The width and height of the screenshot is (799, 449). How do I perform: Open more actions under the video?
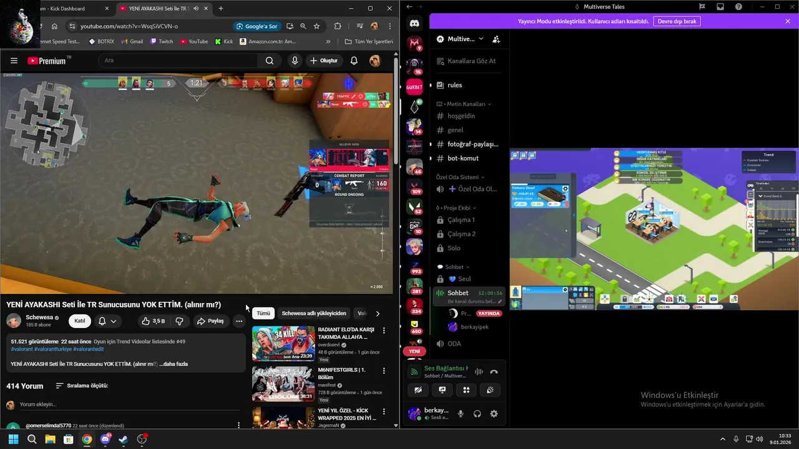coord(238,321)
